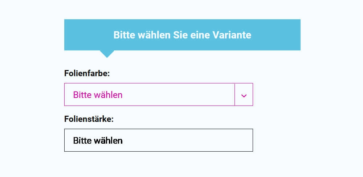Choose a variant in Folienstärke box
The height and width of the screenshot is (177, 363).
pos(158,140)
